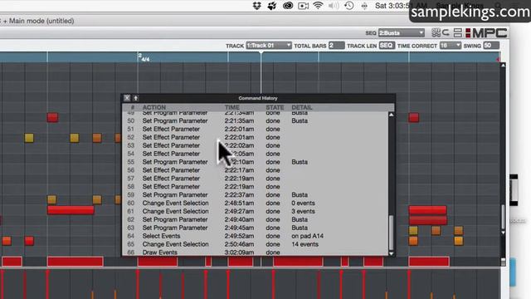Open the Dropbox menu bar icon
The width and height of the screenshot is (531, 299).
point(256,6)
